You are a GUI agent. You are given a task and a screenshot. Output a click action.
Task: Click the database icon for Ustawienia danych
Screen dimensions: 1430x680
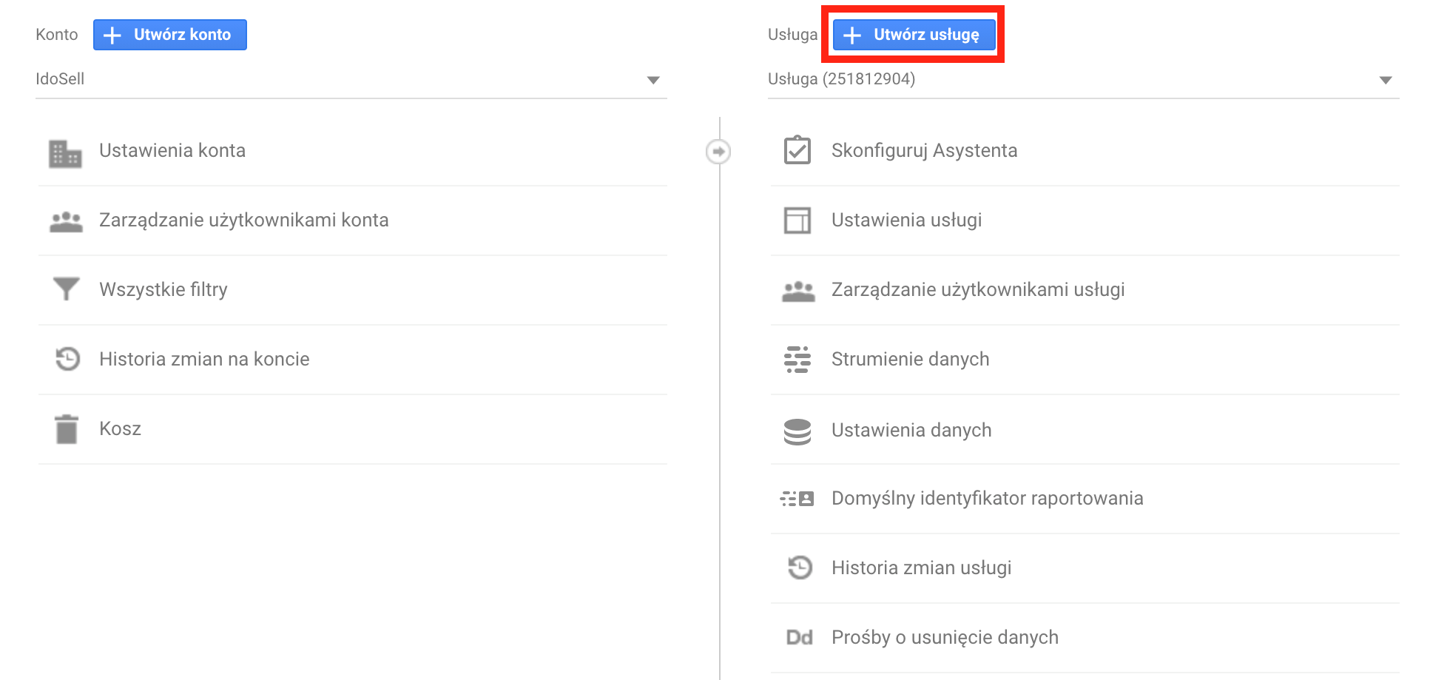(797, 431)
